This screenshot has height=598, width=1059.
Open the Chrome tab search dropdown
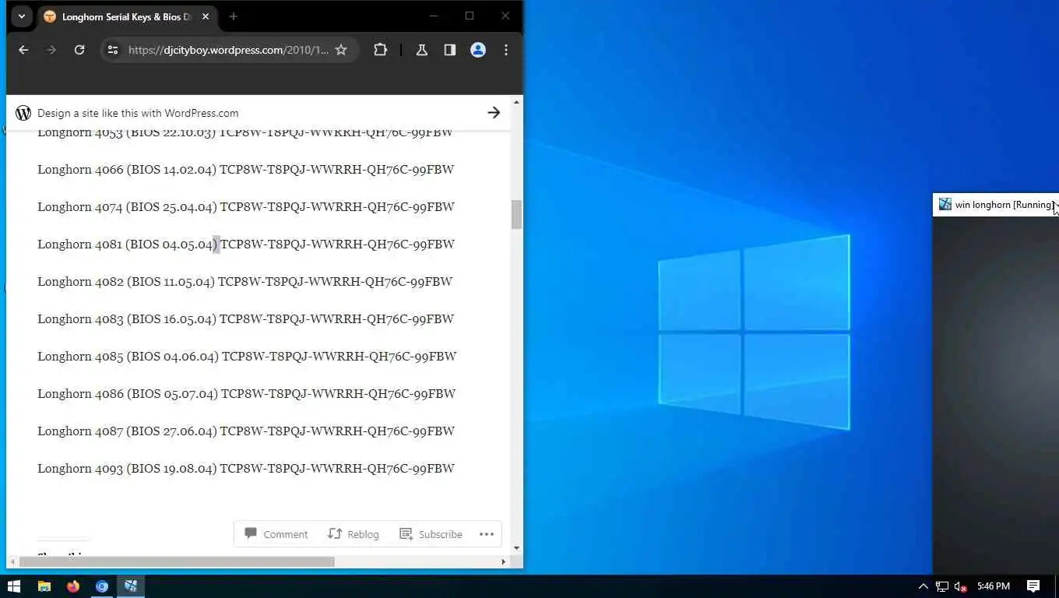tap(22, 16)
